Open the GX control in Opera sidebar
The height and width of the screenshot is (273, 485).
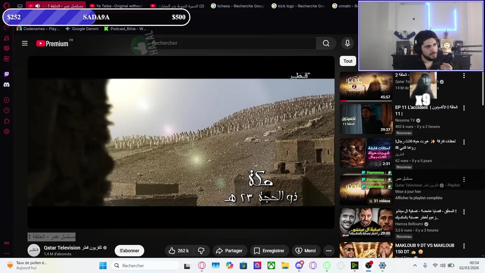[x=6, y=243]
